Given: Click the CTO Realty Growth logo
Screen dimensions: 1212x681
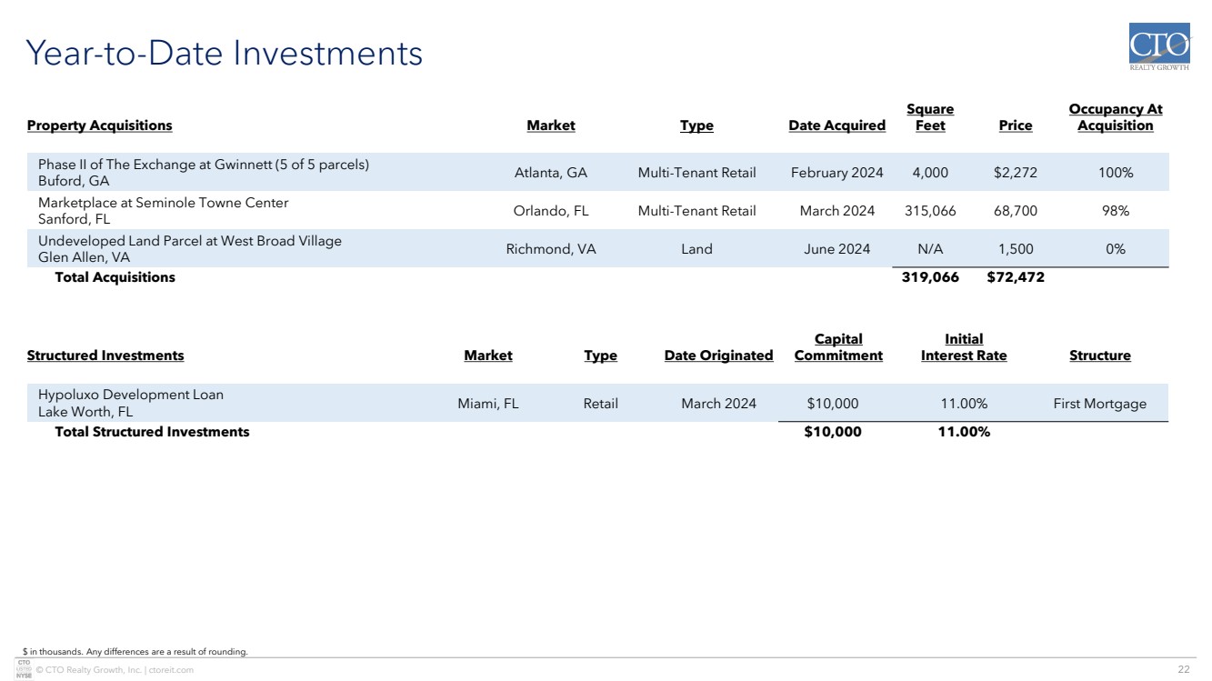Looking at the screenshot, I should click(x=1158, y=47).
